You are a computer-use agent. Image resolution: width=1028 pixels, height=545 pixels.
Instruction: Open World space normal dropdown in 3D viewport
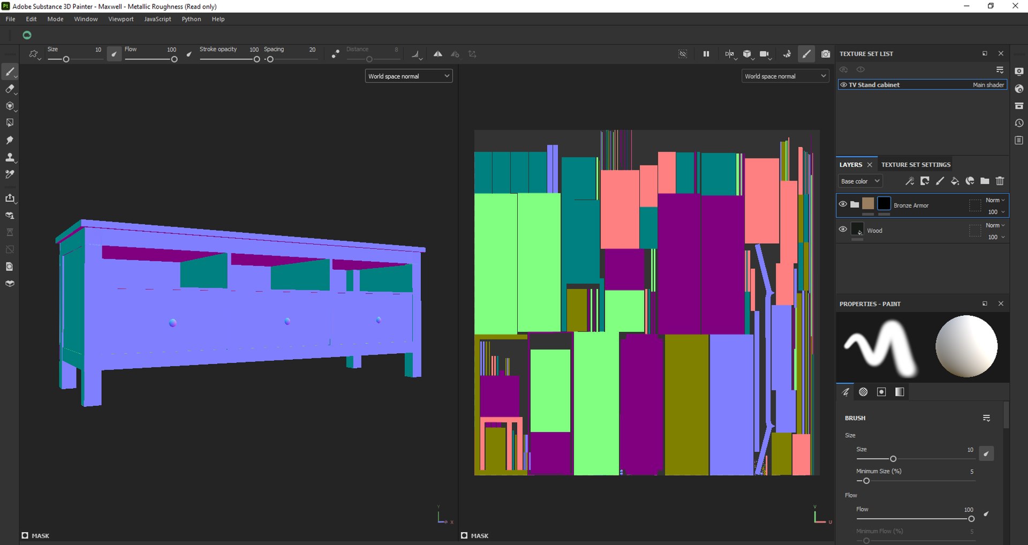[409, 76]
